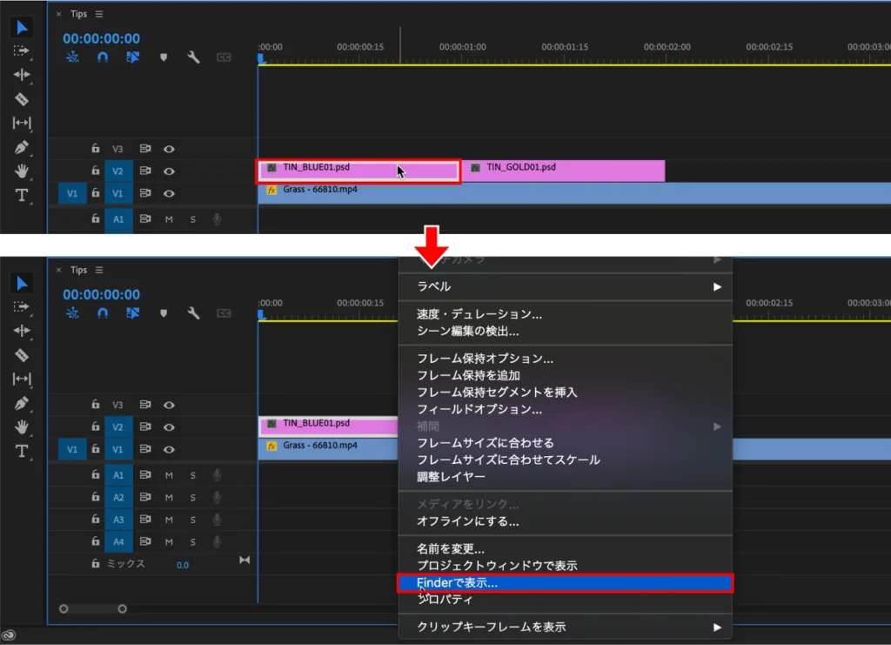
Task: Solo track A4 with its S button
Action: [x=192, y=542]
